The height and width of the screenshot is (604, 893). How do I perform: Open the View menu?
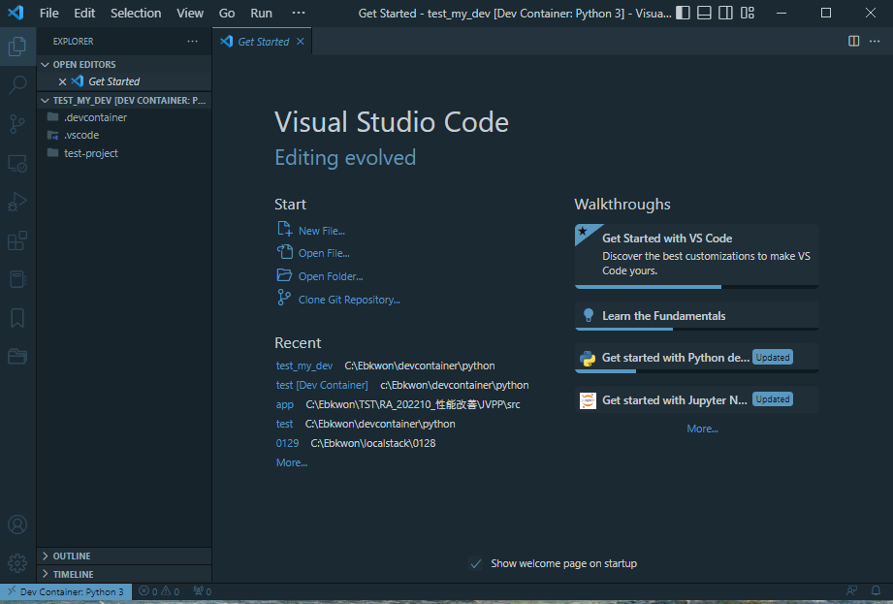coord(190,13)
